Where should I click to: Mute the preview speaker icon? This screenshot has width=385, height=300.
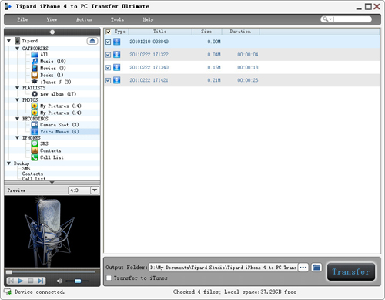click(x=59, y=281)
